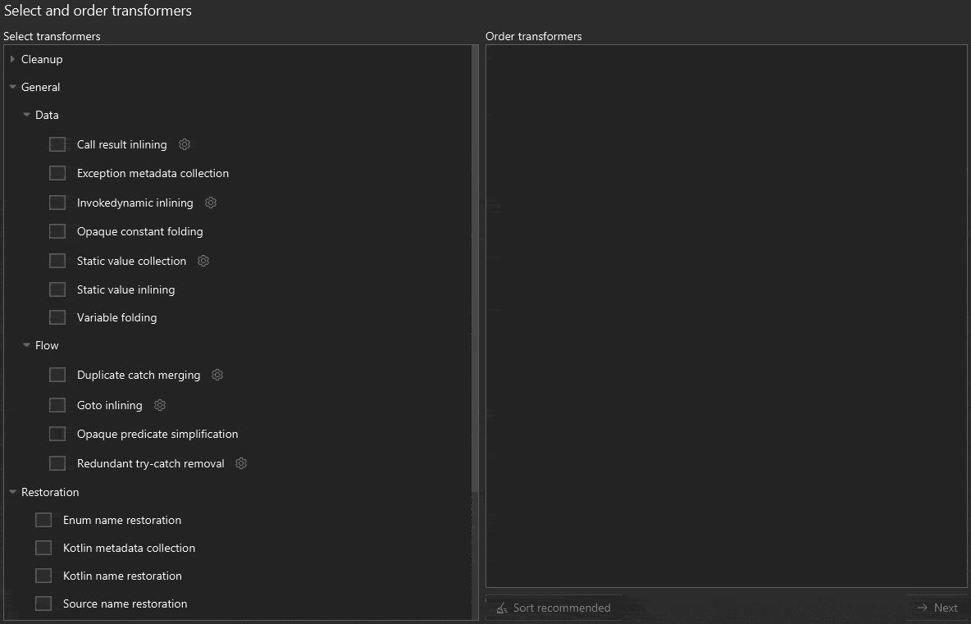Check Exception metadata collection
971x624 pixels.
point(57,173)
